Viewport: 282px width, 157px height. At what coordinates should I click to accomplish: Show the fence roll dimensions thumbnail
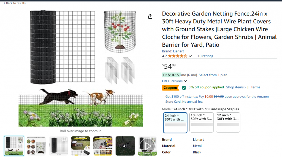click(58, 146)
